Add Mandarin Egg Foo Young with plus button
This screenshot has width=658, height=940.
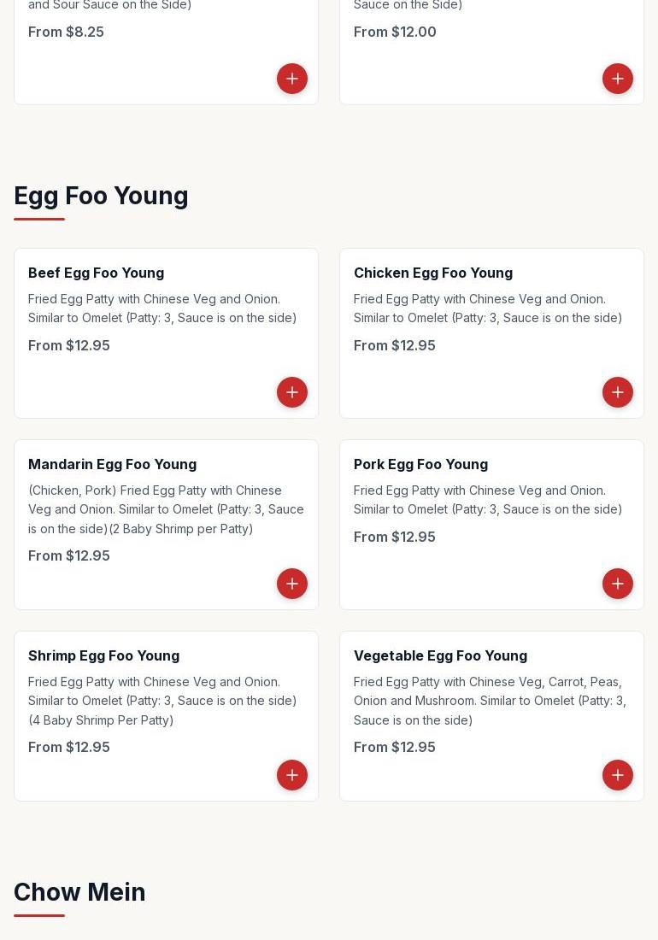pos(292,584)
